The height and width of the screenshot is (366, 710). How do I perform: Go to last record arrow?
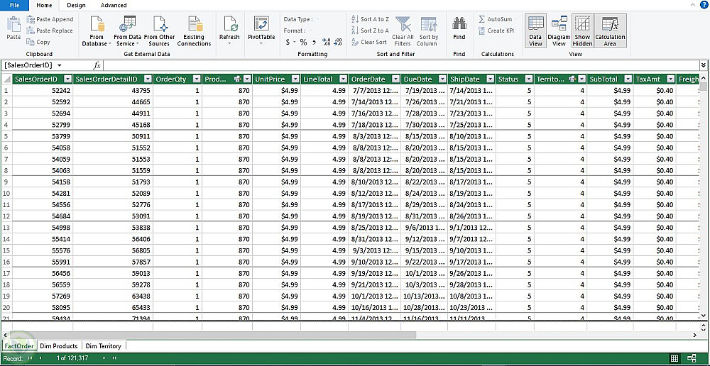[114, 358]
